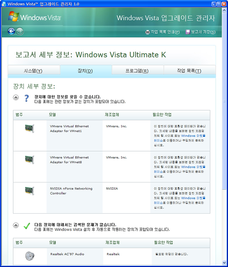The image size is (228, 267).
Task: Click speaker icon for Realtek AC'97 Audio
Action: pos(30,256)
